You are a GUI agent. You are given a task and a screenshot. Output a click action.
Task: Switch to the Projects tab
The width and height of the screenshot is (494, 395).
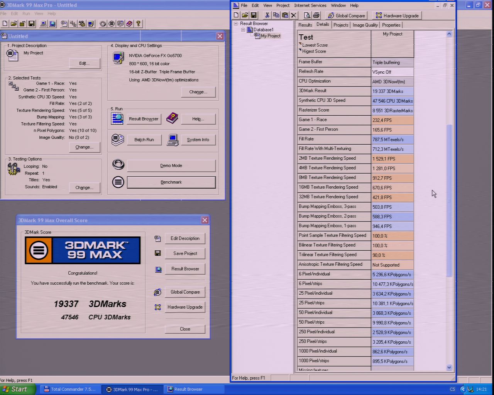[x=341, y=25]
